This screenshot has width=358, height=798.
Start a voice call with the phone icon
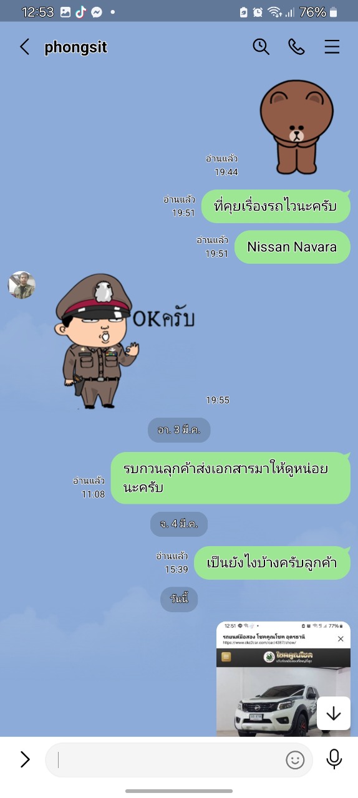pos(296,47)
